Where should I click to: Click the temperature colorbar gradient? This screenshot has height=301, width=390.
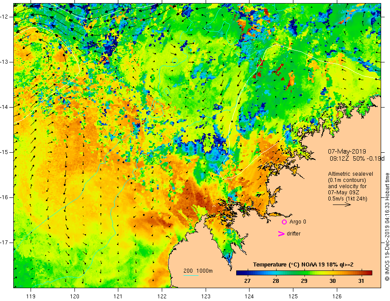(304, 273)
